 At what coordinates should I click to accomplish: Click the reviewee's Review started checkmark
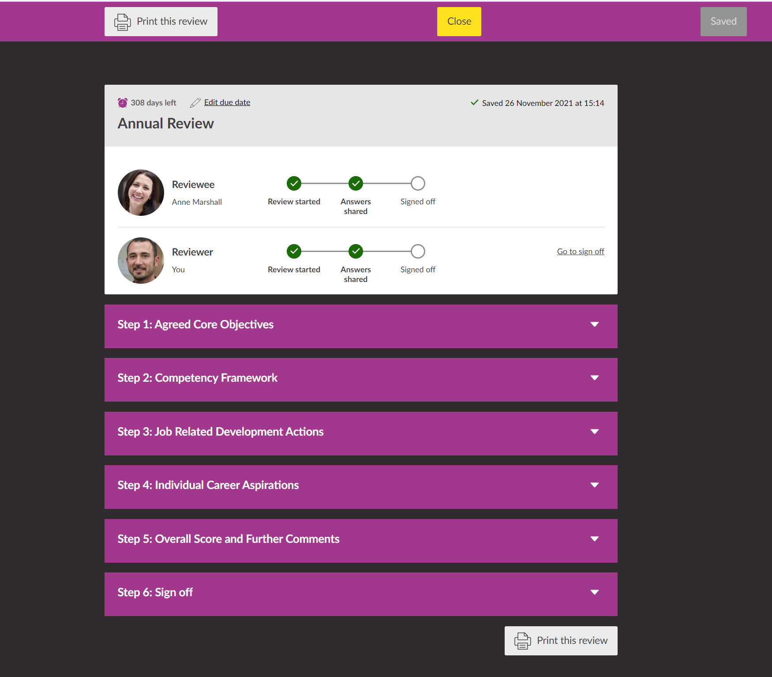coord(294,184)
